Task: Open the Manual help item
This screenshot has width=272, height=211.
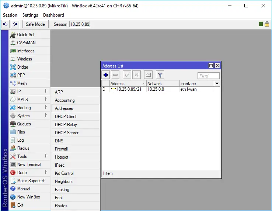Action: (29, 189)
